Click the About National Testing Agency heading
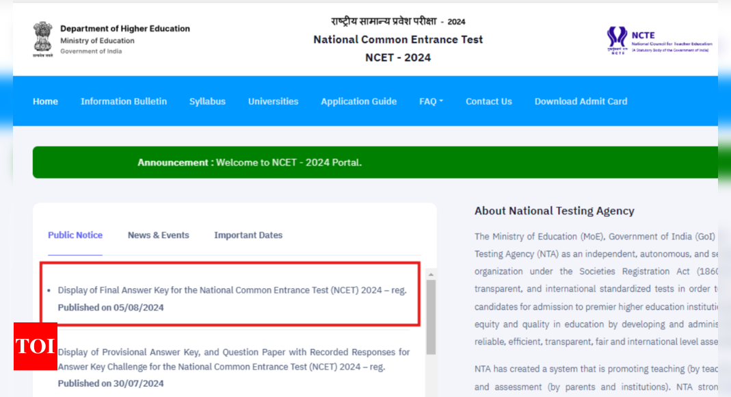Viewport: 731px width, 397px height. click(x=555, y=211)
